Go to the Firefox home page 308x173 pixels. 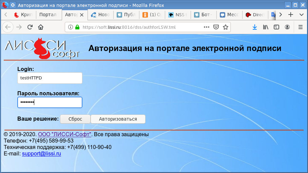pyautogui.click(x=41, y=27)
